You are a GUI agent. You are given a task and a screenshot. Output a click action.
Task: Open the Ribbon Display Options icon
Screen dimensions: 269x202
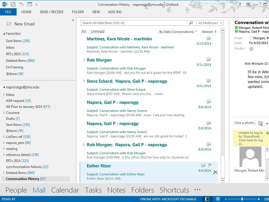pyautogui.click(x=248, y=5)
